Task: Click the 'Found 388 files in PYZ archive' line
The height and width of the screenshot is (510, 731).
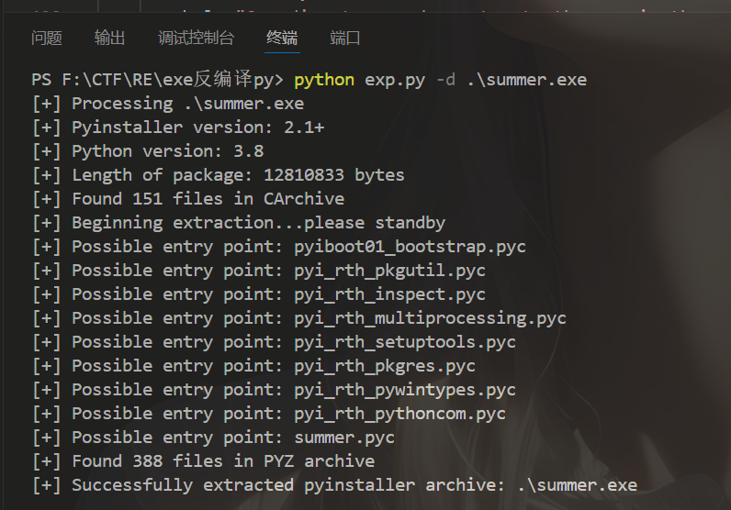Action: 203,461
